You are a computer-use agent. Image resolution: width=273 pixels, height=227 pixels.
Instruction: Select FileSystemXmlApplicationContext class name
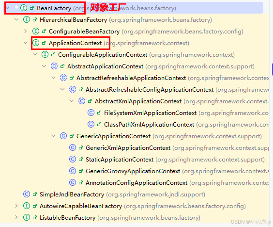coord(150,113)
